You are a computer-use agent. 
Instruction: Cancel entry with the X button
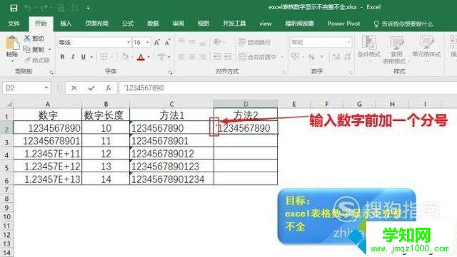(74, 88)
